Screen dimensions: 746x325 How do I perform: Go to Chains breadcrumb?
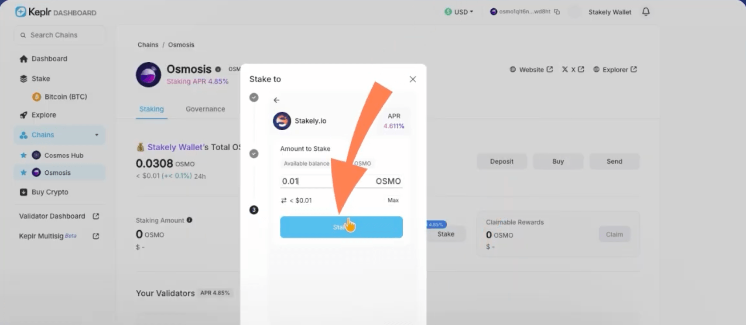pos(148,45)
